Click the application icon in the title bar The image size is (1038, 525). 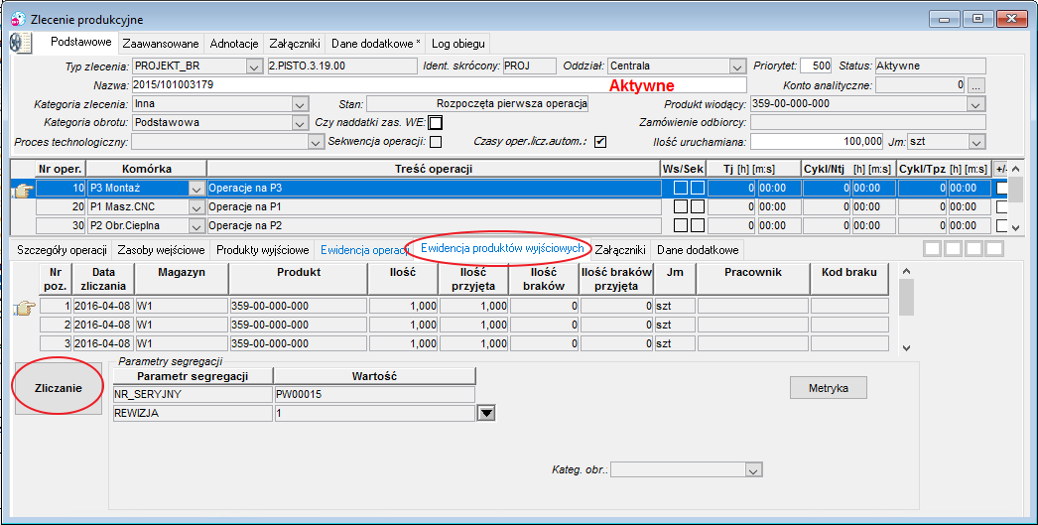tap(19, 19)
